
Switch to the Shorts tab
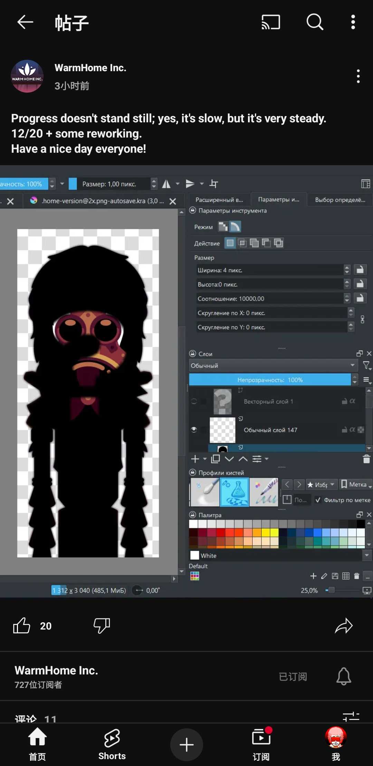pyautogui.click(x=112, y=745)
